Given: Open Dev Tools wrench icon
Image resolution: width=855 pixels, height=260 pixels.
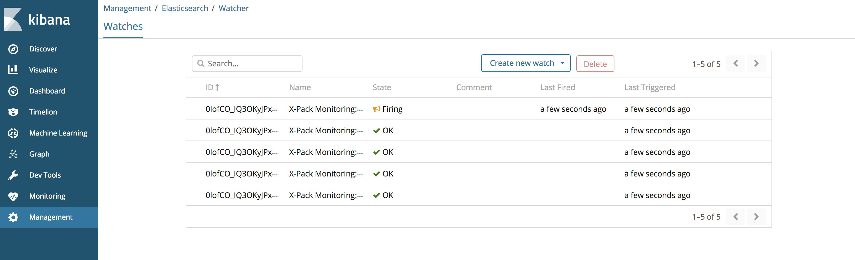Looking at the screenshot, I should coord(13,175).
